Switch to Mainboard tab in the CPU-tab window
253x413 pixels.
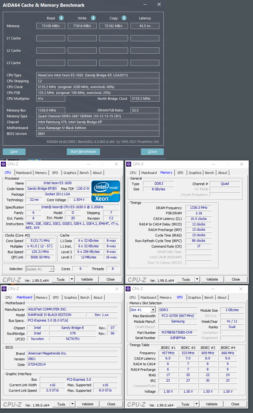pos(24,173)
